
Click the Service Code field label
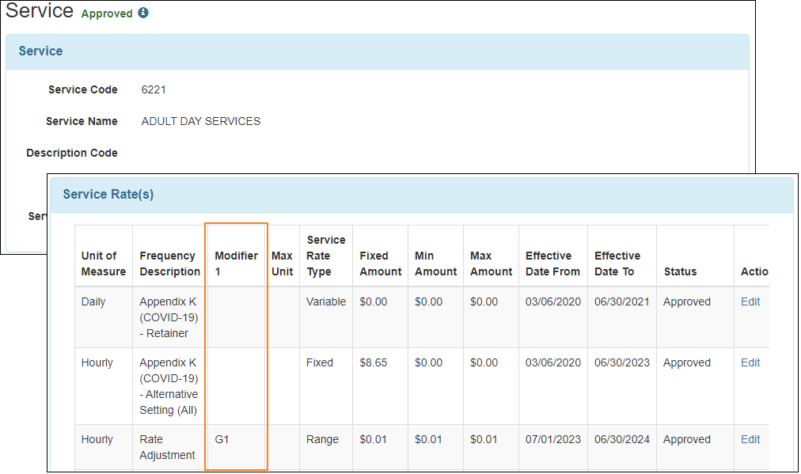click(x=83, y=90)
